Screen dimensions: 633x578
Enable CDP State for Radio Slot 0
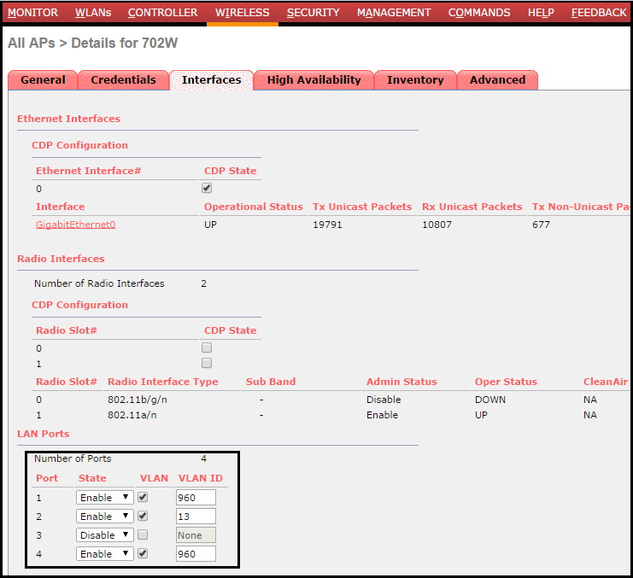tap(207, 348)
